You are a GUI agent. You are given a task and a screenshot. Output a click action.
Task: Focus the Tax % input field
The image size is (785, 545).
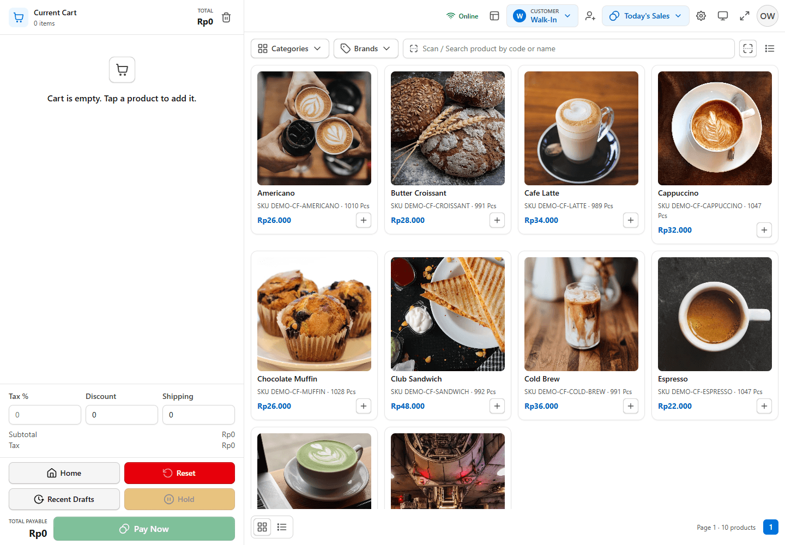point(45,415)
